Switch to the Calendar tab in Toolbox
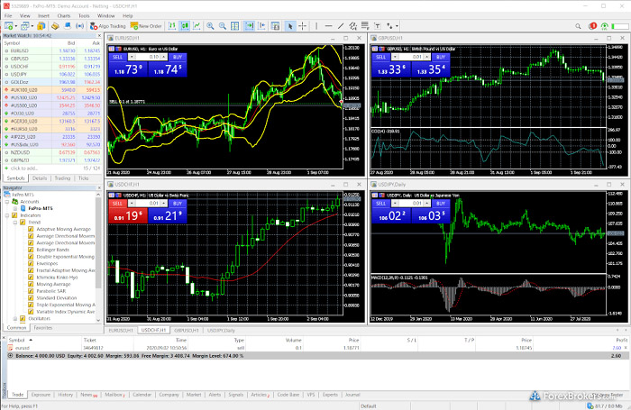631x410 pixels. point(142,395)
